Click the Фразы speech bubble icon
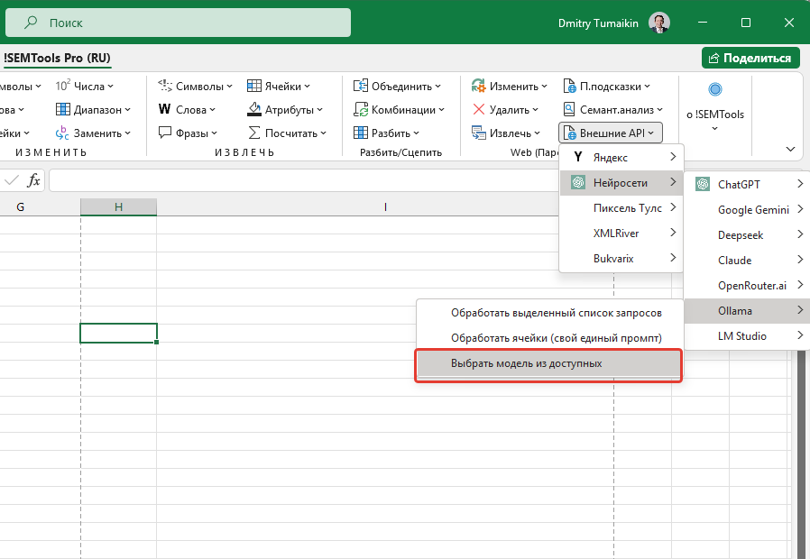810x559 pixels. tap(165, 133)
